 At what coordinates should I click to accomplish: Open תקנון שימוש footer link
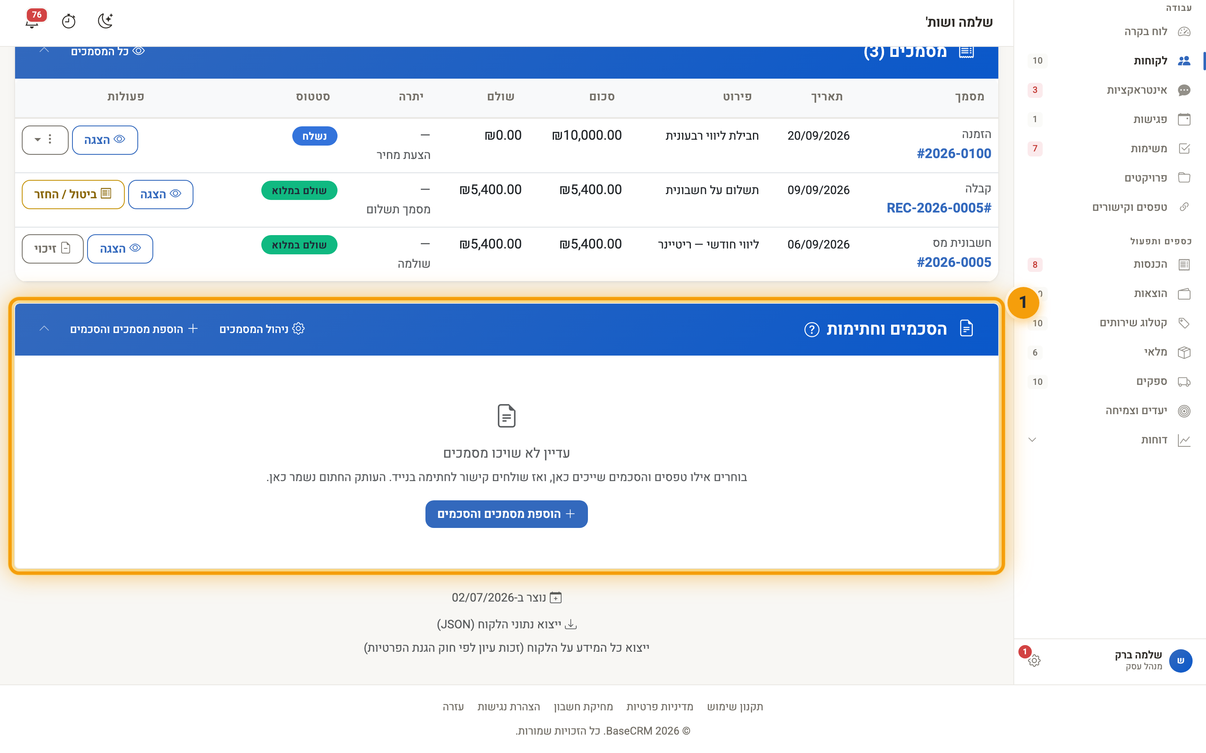coord(735,707)
